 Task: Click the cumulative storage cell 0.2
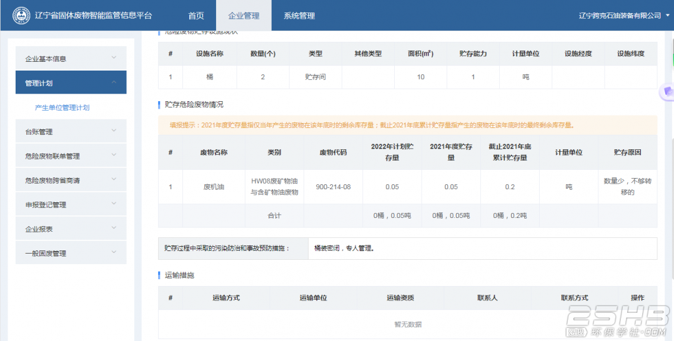tap(510, 187)
